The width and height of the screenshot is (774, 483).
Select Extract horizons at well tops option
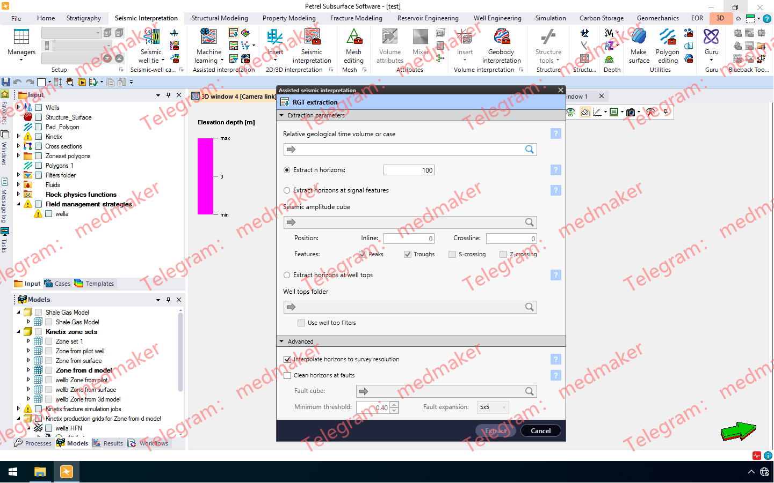[287, 275]
